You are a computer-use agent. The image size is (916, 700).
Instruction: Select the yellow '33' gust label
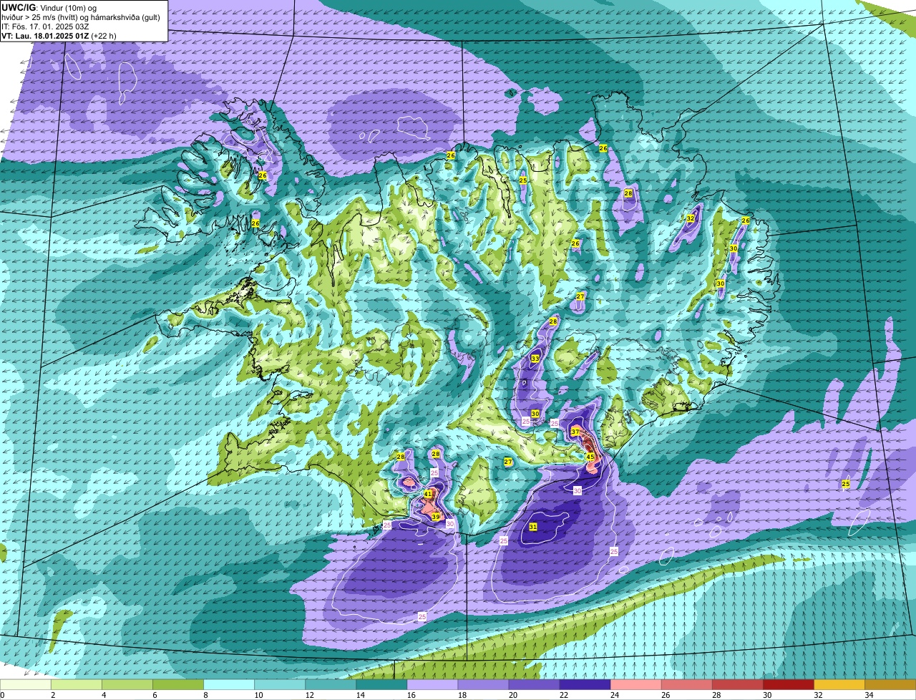(x=535, y=359)
